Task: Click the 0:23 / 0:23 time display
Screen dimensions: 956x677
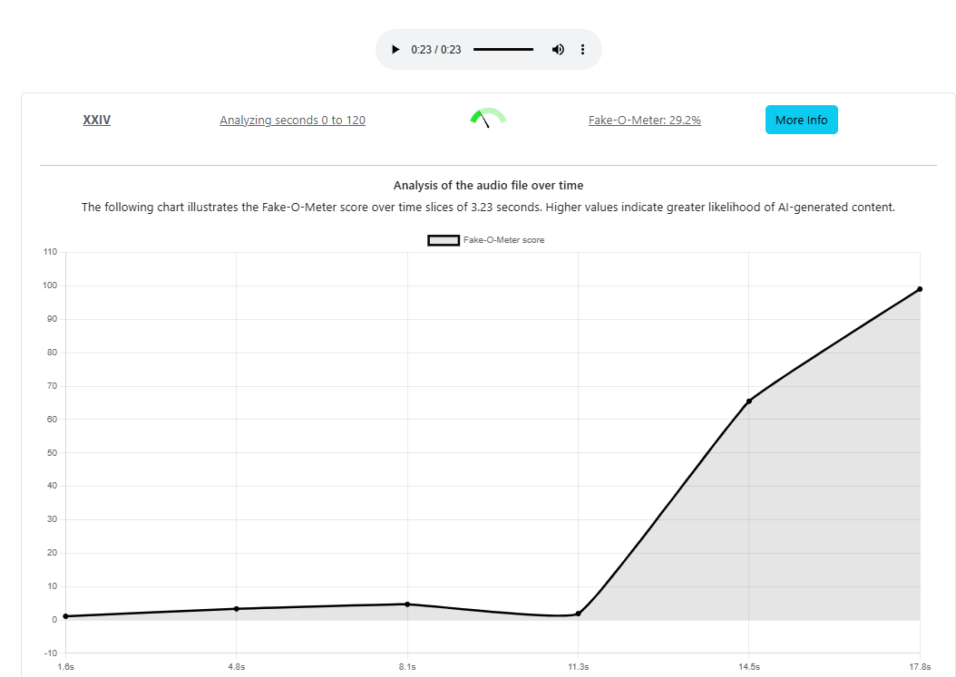Action: coord(436,50)
